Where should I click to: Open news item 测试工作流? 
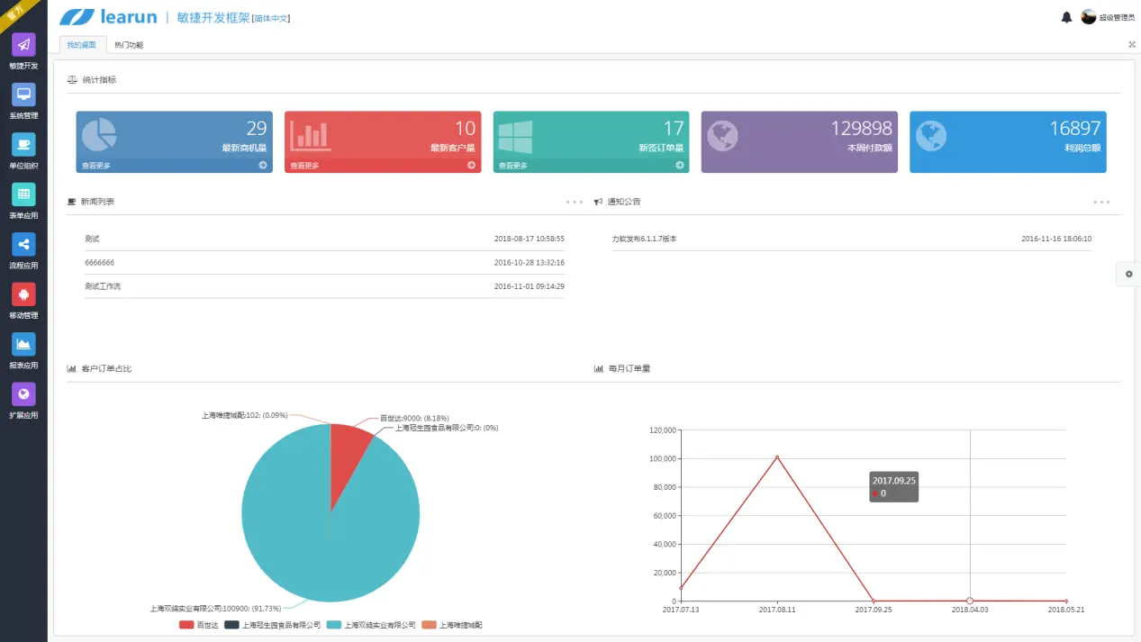click(103, 285)
